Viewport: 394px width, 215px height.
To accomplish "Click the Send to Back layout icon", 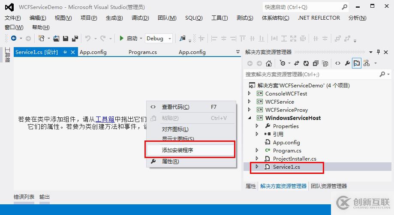I will pyautogui.click(x=347, y=39).
